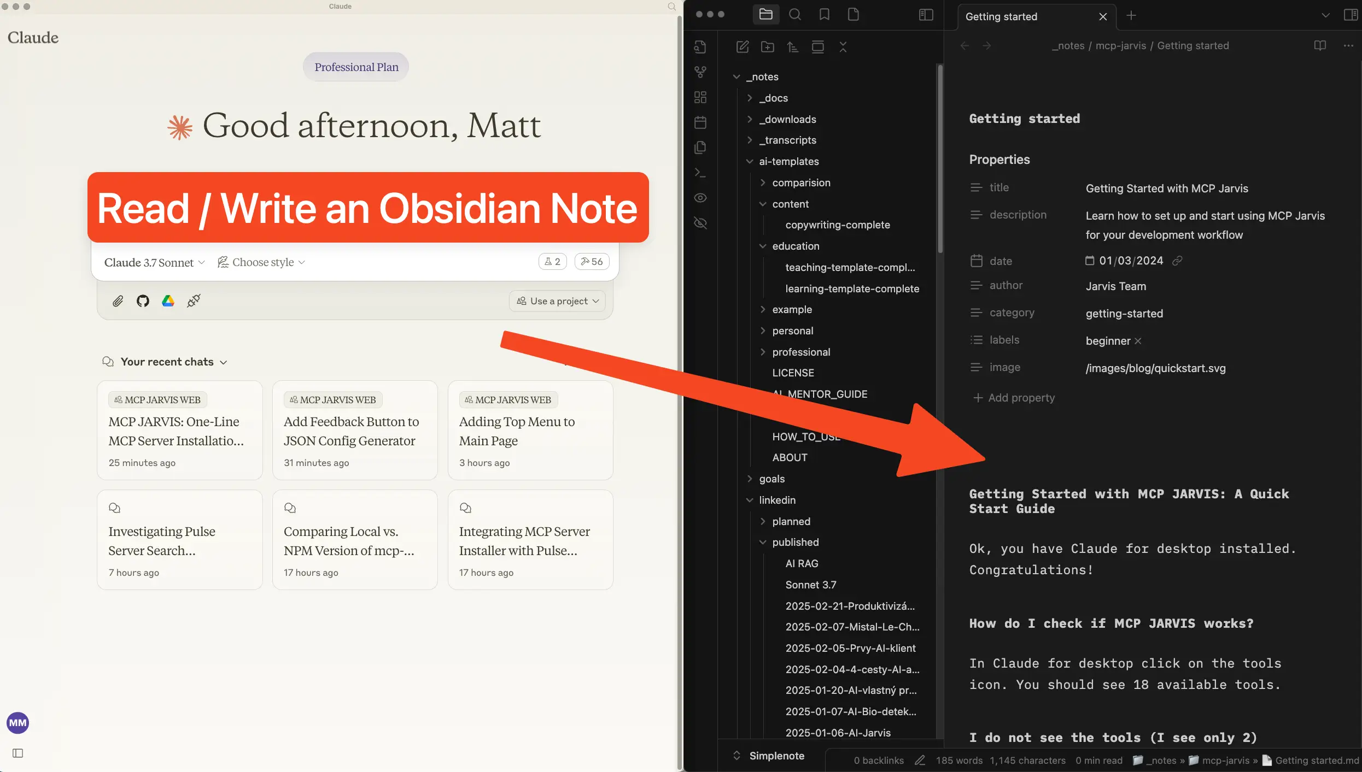
Task: Toggle the crossed-out eye icon in Obsidian ribbon
Action: (x=700, y=223)
